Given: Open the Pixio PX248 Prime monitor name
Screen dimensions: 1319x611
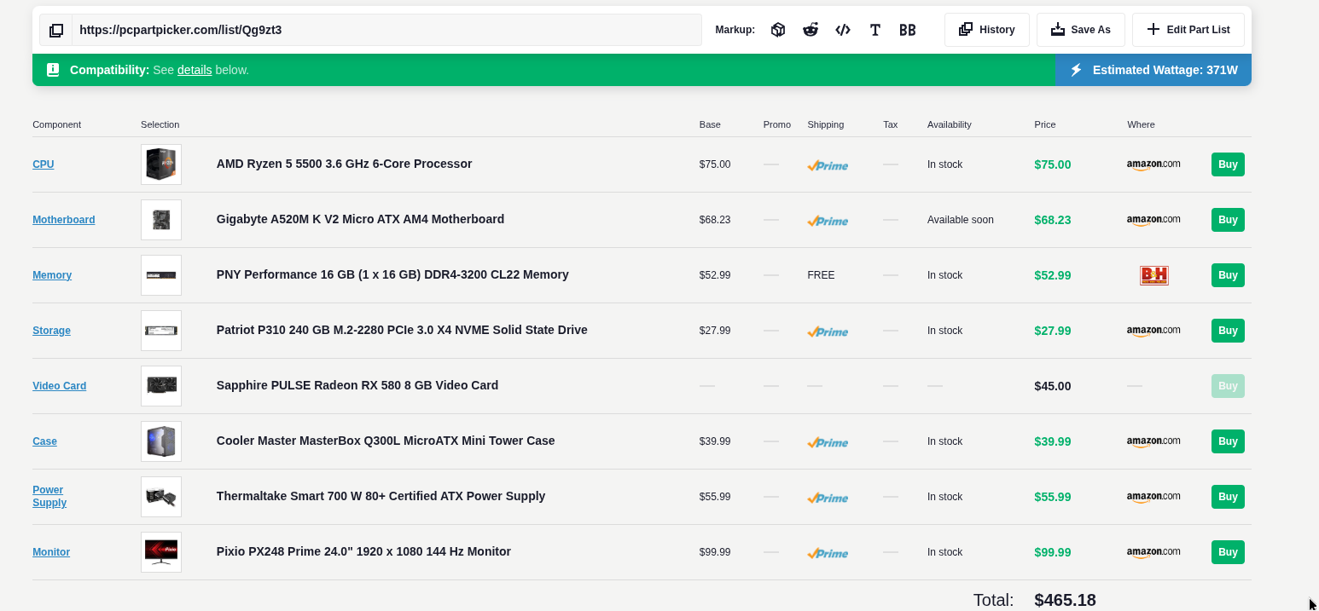Looking at the screenshot, I should tap(363, 551).
